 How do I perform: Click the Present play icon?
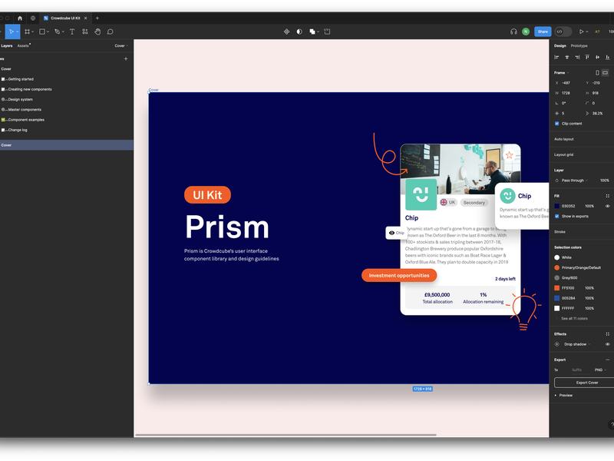(x=582, y=32)
